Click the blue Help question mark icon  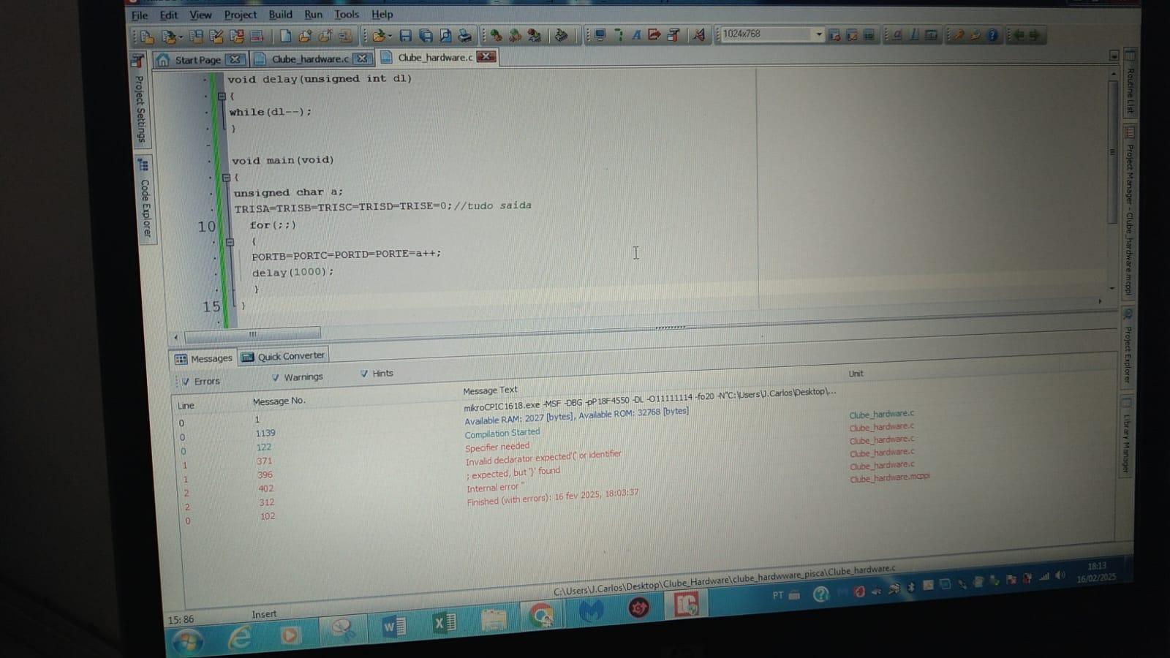[x=992, y=34]
